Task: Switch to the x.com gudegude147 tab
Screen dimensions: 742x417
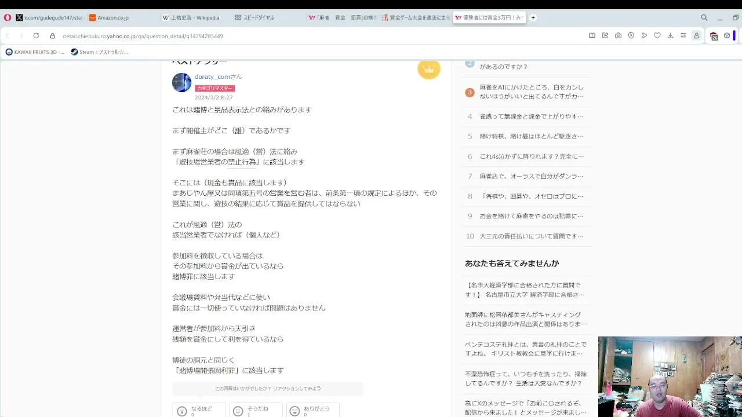Action: (50, 18)
